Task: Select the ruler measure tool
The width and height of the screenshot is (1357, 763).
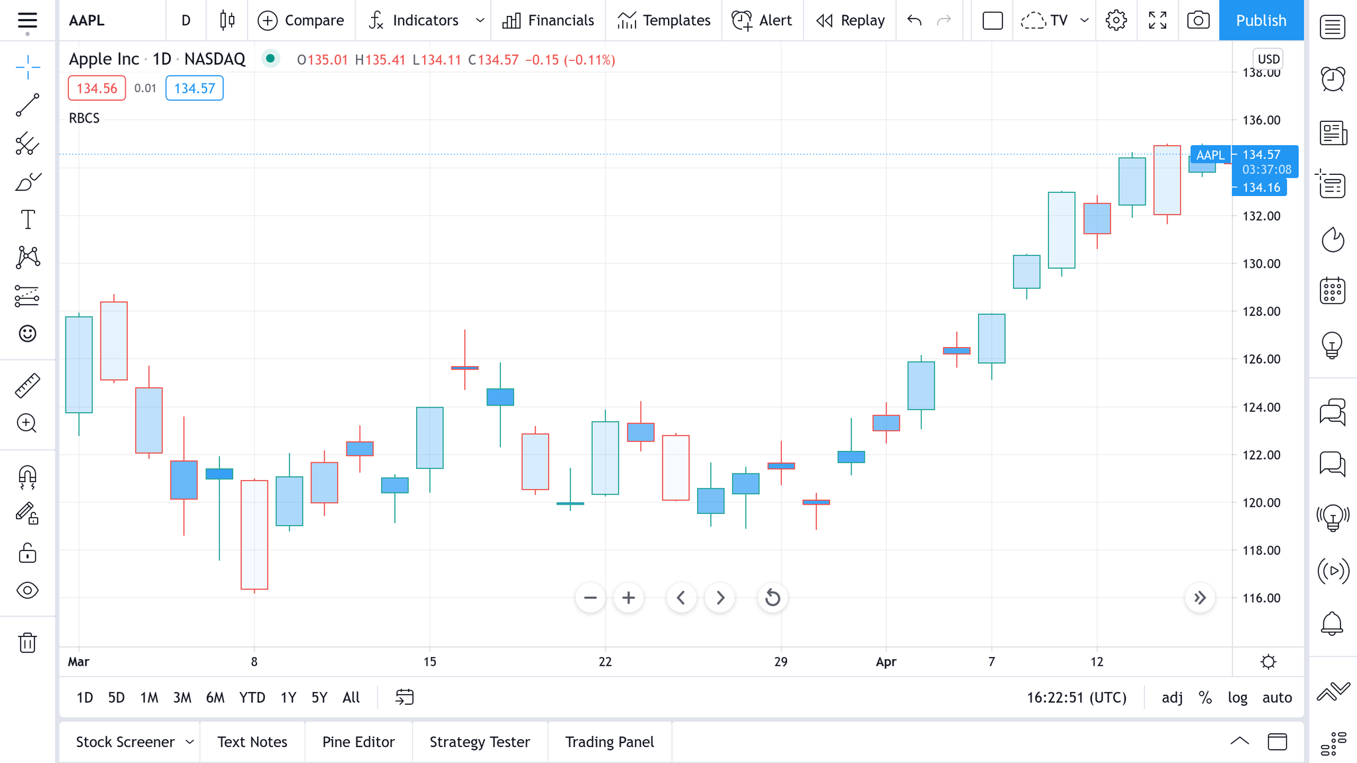Action: pyautogui.click(x=28, y=385)
